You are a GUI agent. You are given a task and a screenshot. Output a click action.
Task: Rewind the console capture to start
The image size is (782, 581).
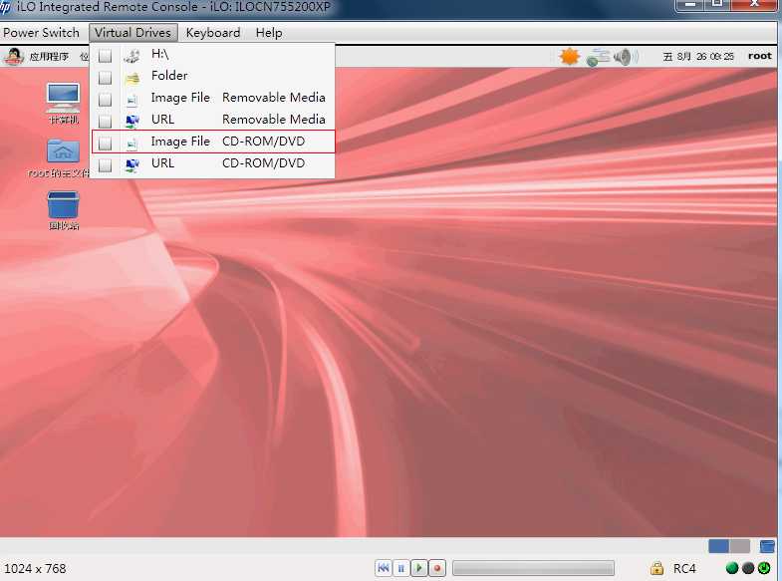(383, 568)
